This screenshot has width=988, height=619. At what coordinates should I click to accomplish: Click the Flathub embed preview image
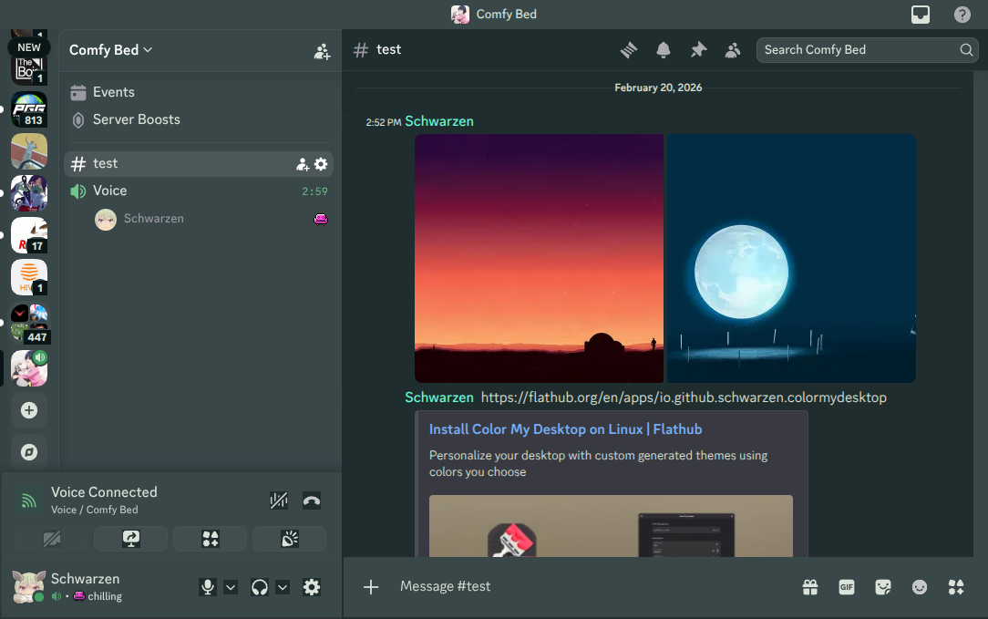tap(611, 526)
